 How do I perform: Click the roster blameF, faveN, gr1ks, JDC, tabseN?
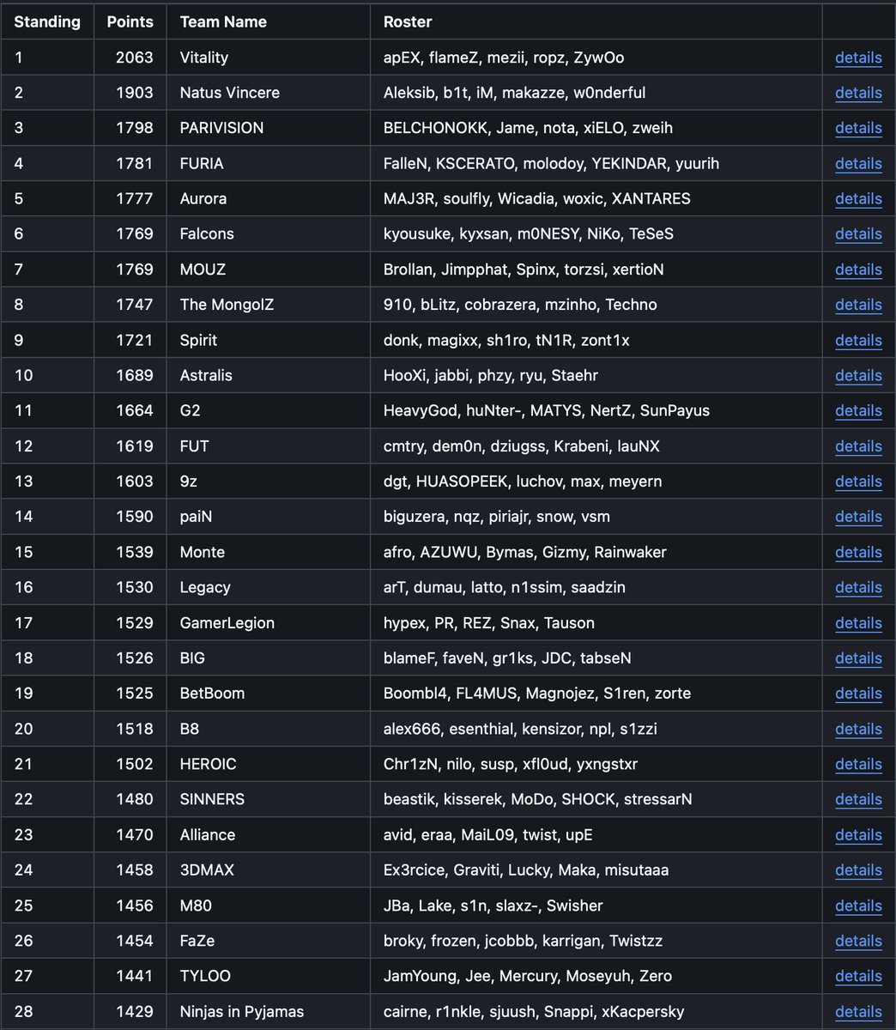(507, 658)
